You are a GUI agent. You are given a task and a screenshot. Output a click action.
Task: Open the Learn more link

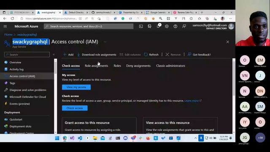tap(193, 100)
